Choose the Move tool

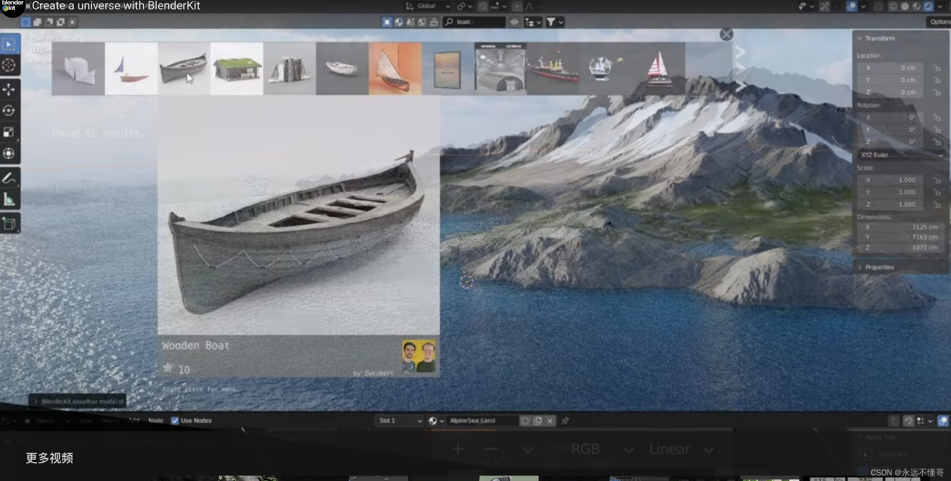(9, 89)
